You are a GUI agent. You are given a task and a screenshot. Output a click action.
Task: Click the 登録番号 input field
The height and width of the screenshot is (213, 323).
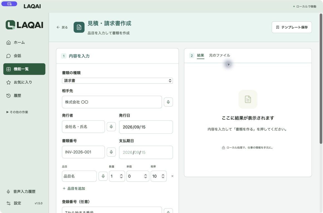click(x=112, y=210)
